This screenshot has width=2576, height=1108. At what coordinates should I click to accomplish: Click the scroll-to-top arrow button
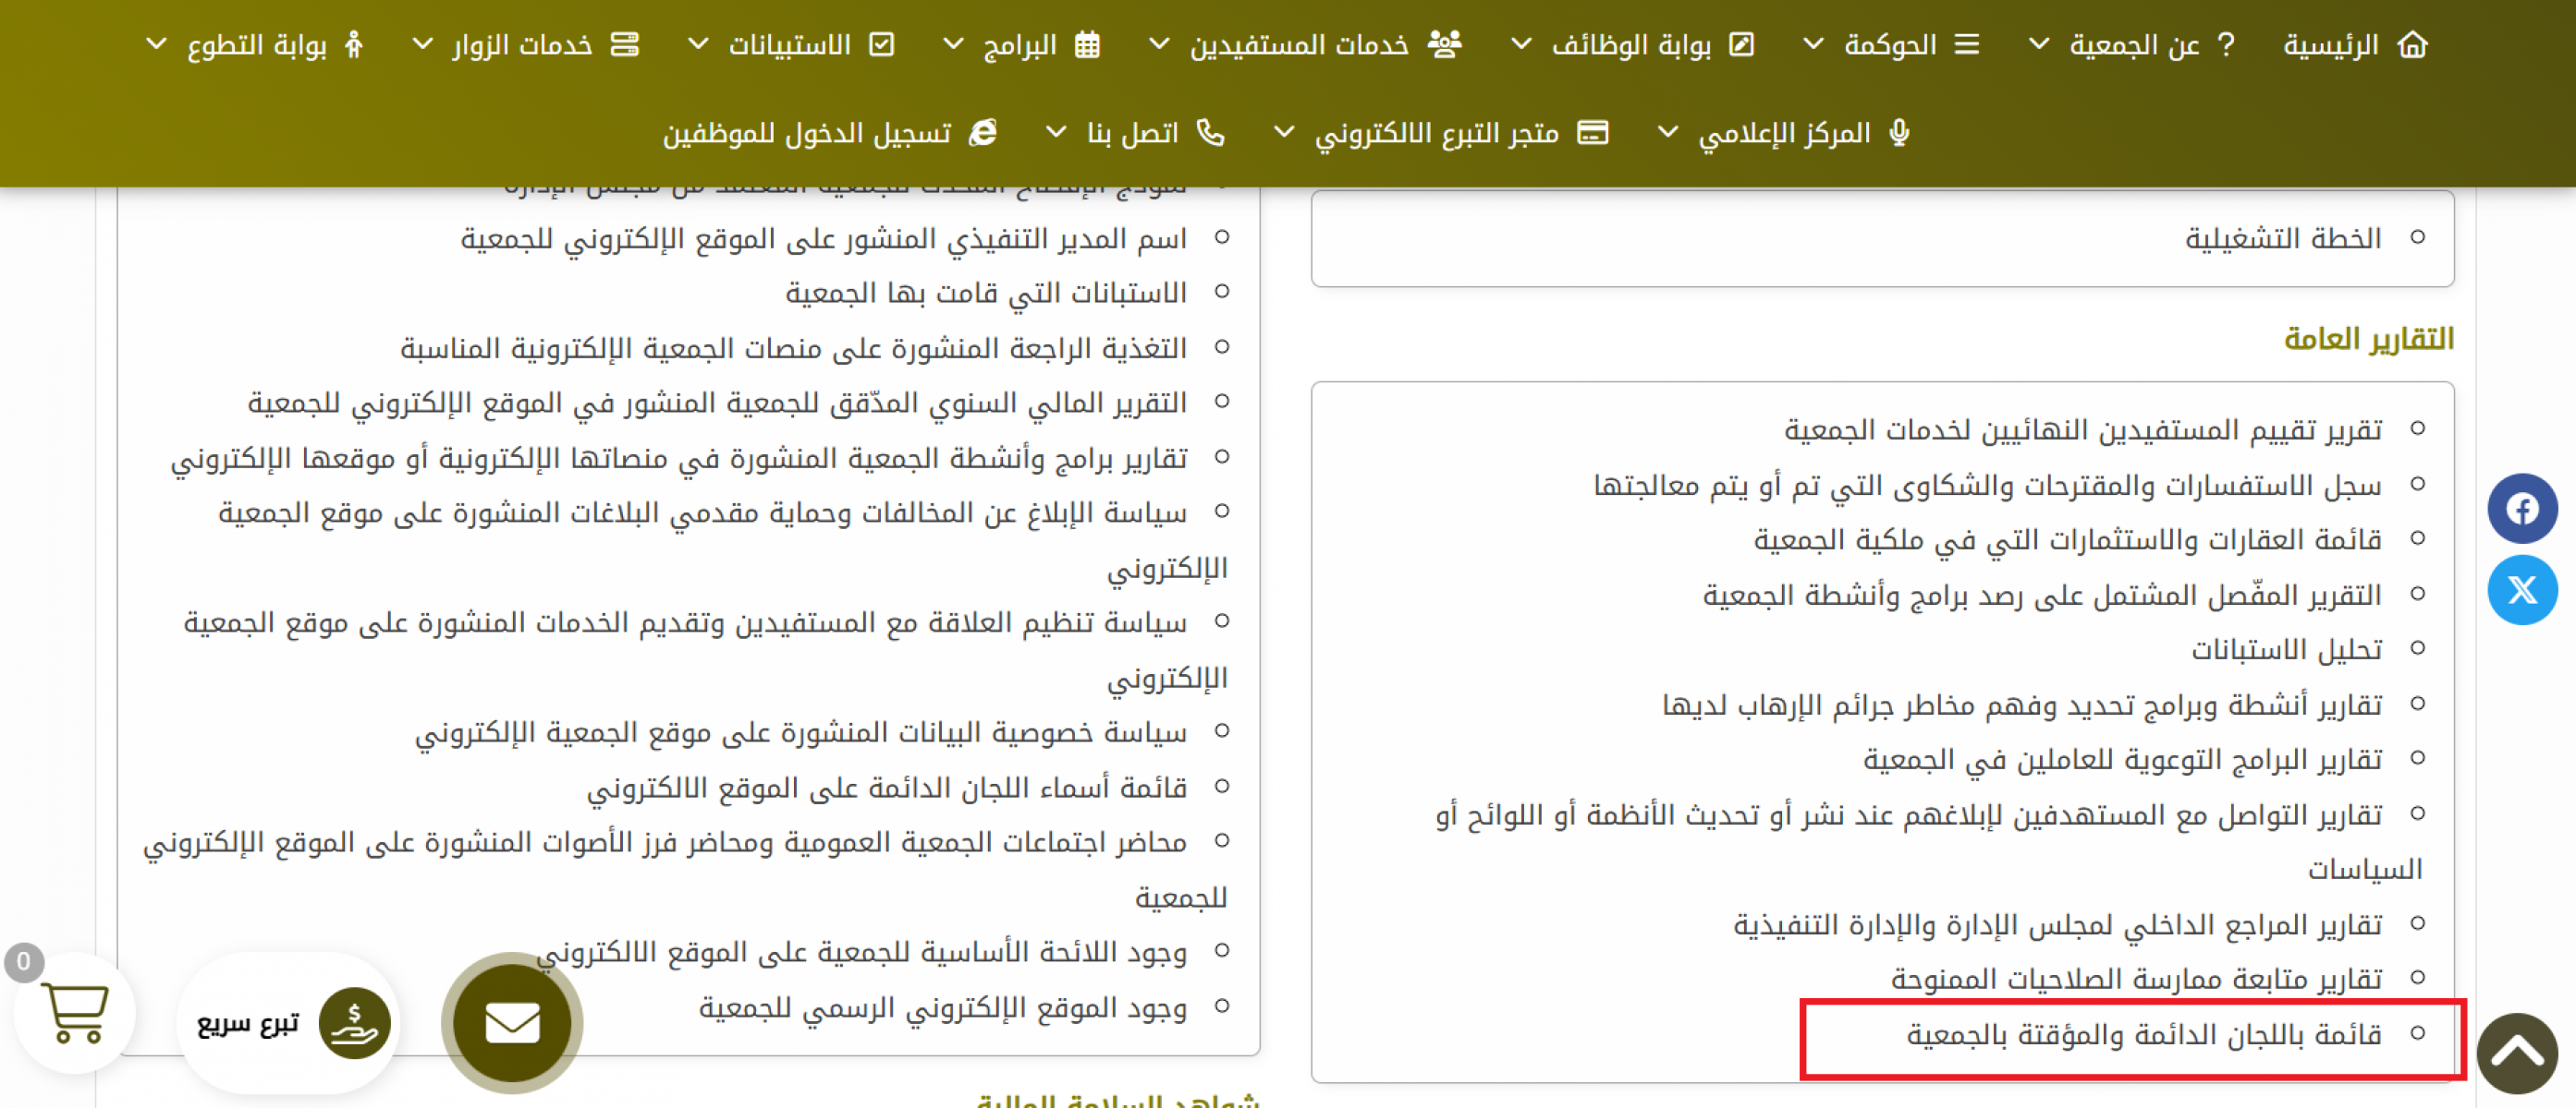tap(2517, 1053)
